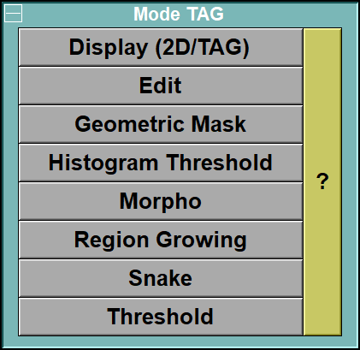This screenshot has height=350, width=360.
Task: Open the window menu icon in title bar
Action: click(x=13, y=14)
